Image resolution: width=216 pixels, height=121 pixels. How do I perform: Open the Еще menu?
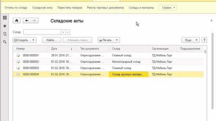point(190,40)
